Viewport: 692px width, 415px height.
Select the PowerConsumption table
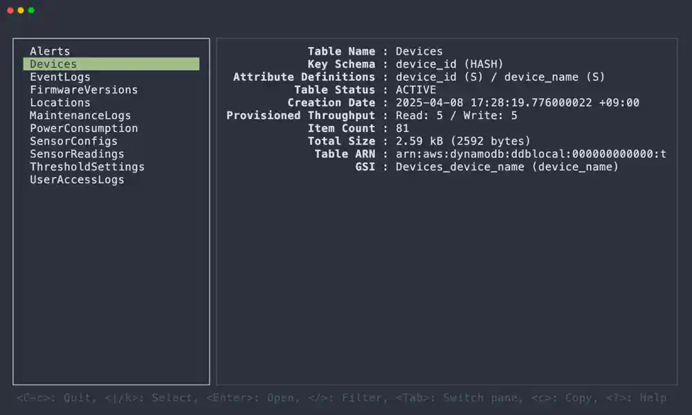[84, 129]
